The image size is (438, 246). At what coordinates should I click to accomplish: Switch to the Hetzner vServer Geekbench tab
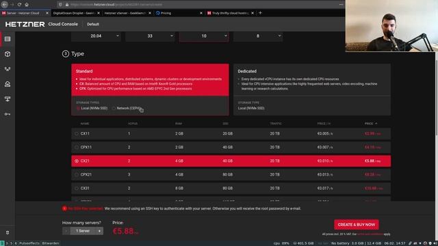click(125, 13)
